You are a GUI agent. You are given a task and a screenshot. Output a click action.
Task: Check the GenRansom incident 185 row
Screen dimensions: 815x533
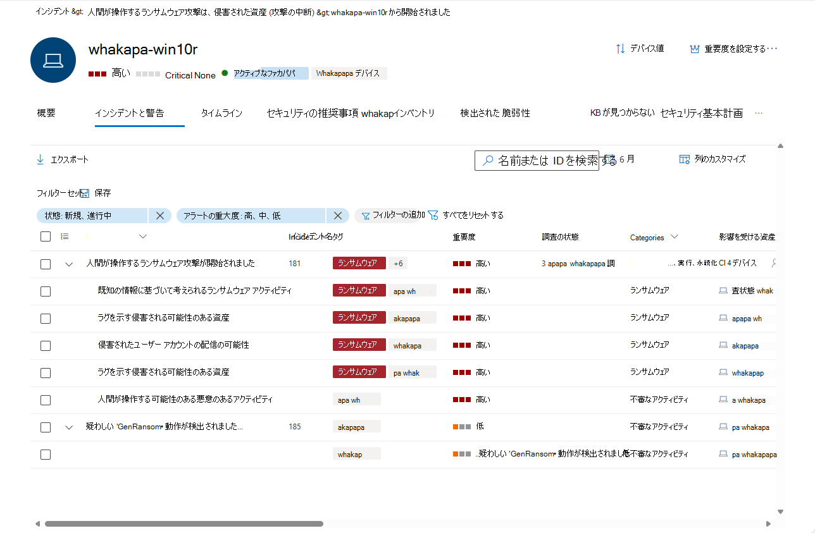pos(46,427)
